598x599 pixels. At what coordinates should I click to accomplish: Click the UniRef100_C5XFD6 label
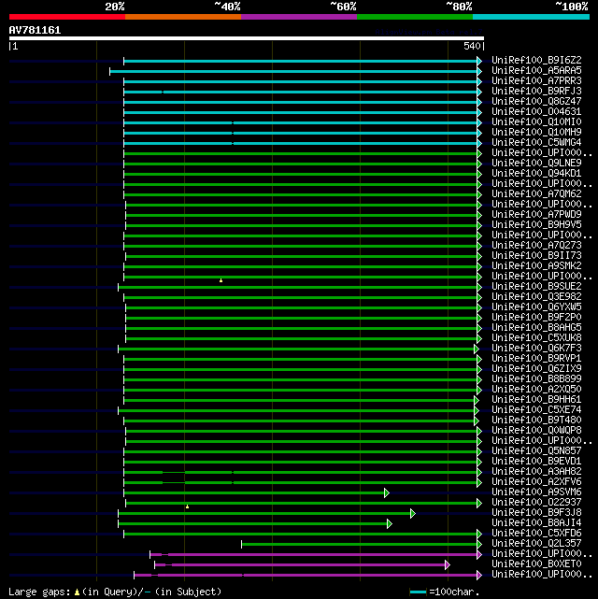tap(536, 534)
